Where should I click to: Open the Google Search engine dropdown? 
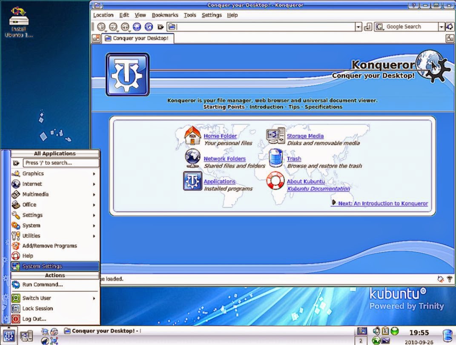point(441,26)
